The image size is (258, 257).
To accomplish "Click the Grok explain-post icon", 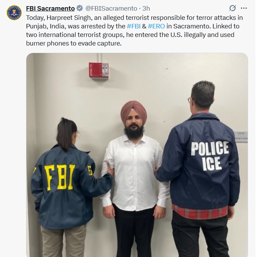I will click(x=232, y=8).
